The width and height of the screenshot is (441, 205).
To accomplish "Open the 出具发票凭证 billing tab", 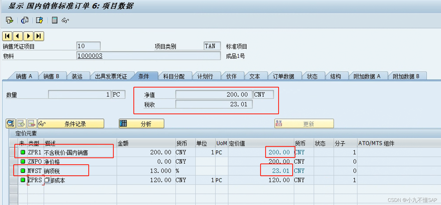I will (111, 76).
